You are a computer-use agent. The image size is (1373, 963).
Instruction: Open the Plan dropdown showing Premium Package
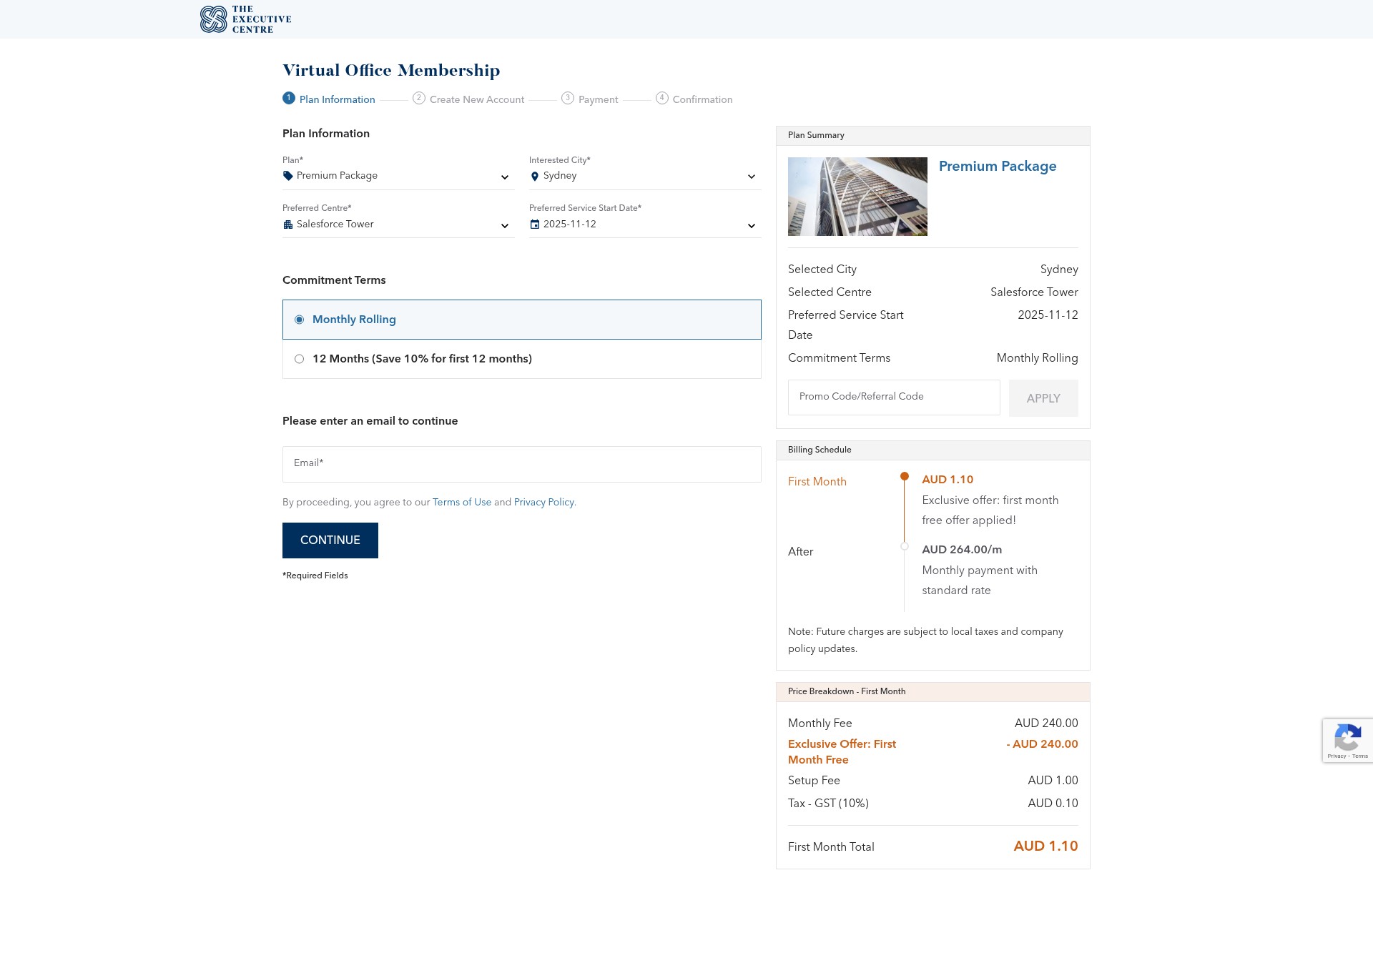(398, 176)
